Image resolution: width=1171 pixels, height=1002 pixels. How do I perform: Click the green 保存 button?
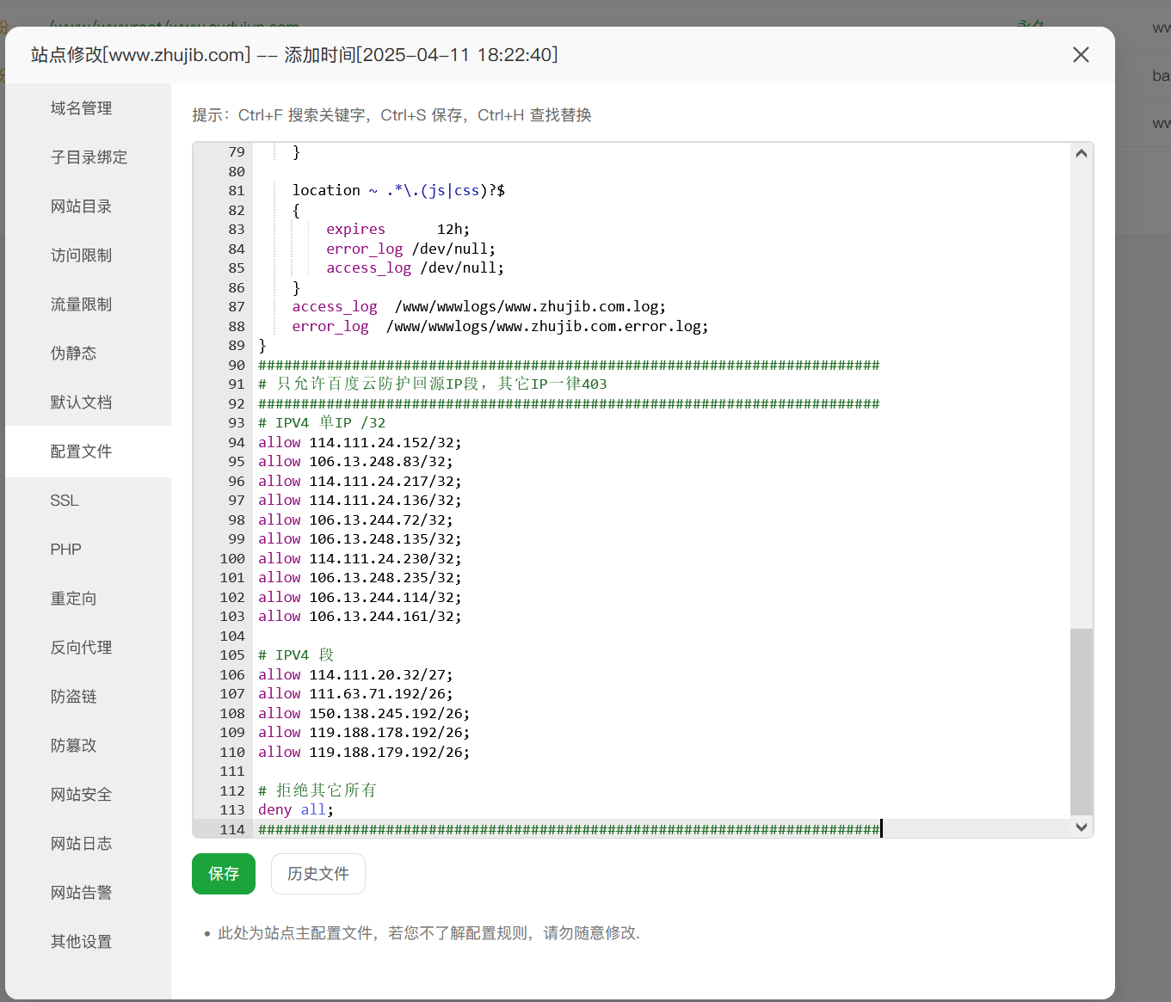click(x=224, y=874)
